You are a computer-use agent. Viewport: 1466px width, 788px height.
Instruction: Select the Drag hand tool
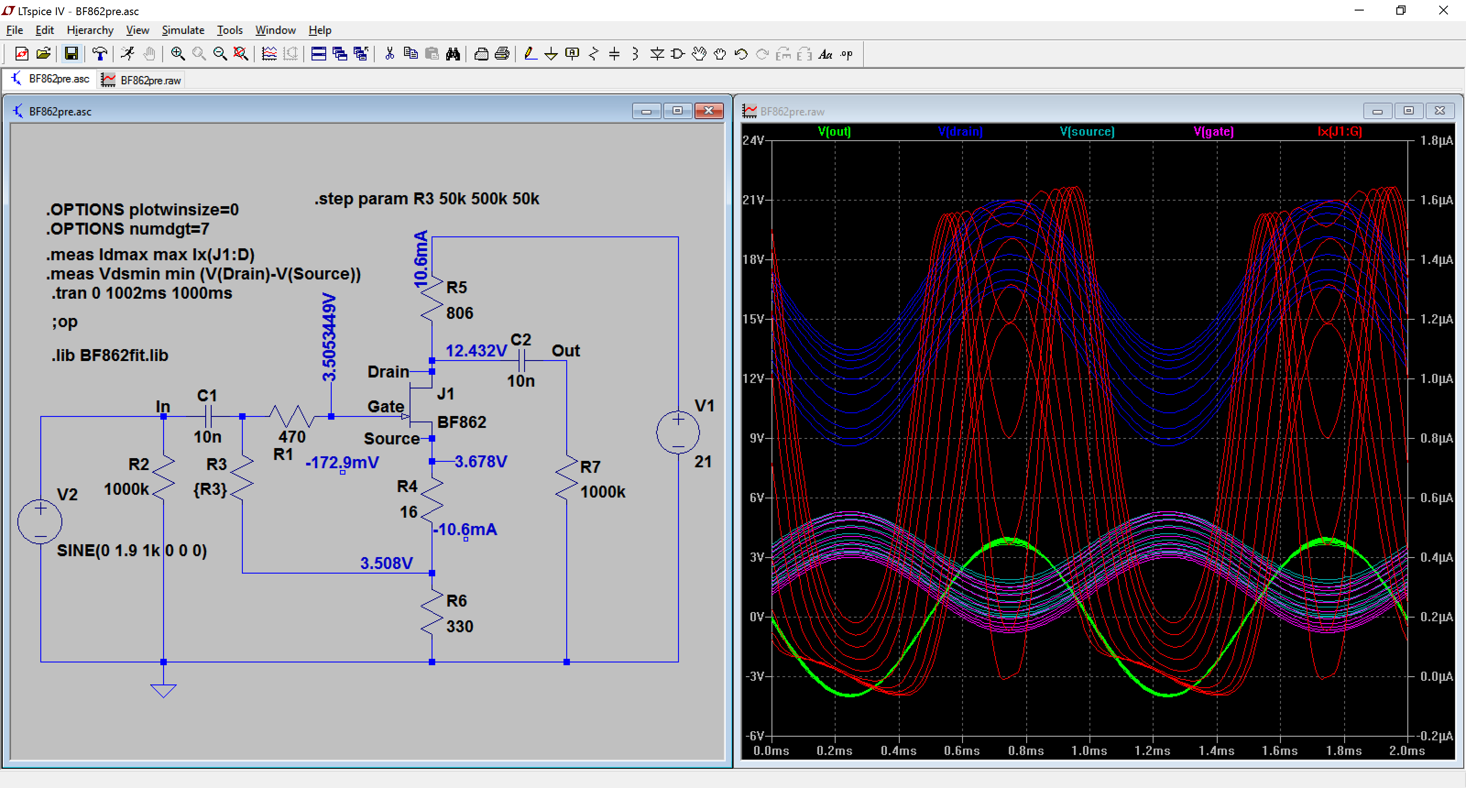pyautogui.click(x=720, y=54)
